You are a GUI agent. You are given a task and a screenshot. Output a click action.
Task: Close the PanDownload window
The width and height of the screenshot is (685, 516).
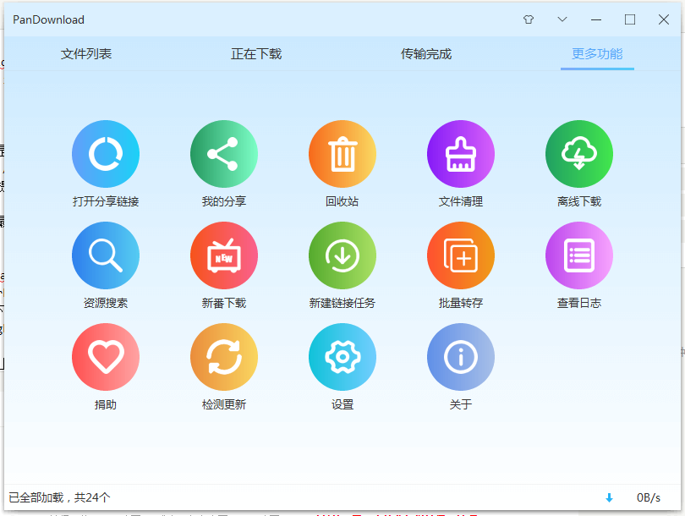tap(664, 19)
